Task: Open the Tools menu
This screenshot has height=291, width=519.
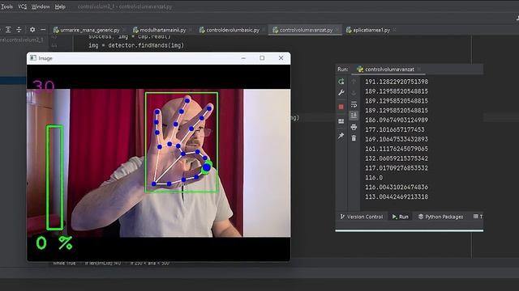Action: coord(6,6)
